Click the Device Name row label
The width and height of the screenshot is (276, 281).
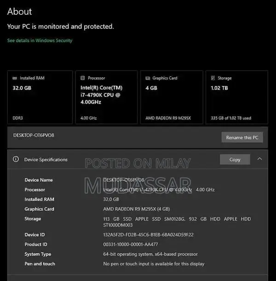(39, 180)
